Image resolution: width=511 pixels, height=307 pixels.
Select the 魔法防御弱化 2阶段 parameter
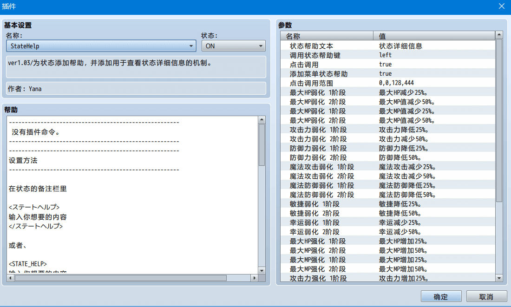pyautogui.click(x=387, y=195)
